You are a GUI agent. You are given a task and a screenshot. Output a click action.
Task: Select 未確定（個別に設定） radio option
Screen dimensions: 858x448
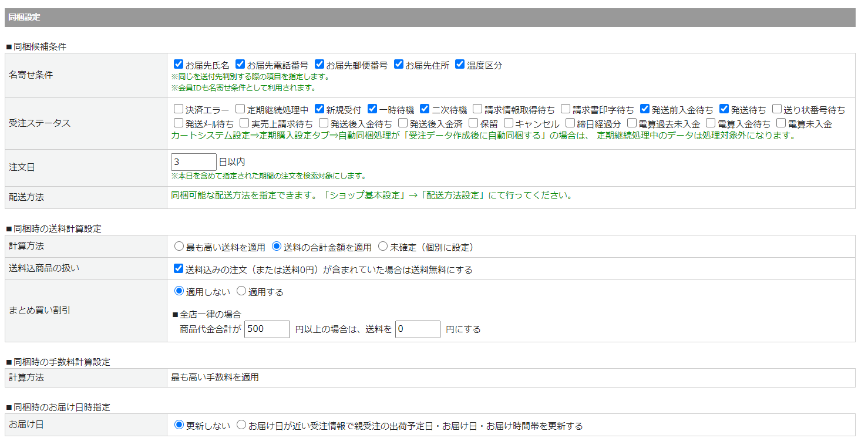tap(383, 247)
